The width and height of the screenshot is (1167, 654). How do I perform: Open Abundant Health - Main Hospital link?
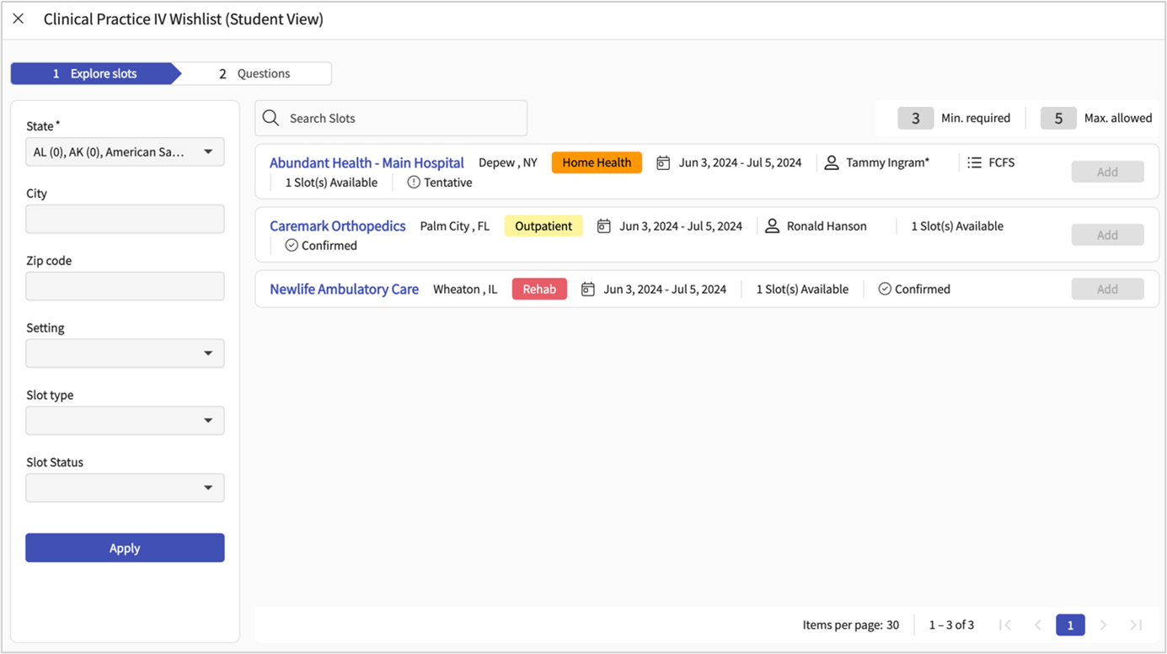367,163
